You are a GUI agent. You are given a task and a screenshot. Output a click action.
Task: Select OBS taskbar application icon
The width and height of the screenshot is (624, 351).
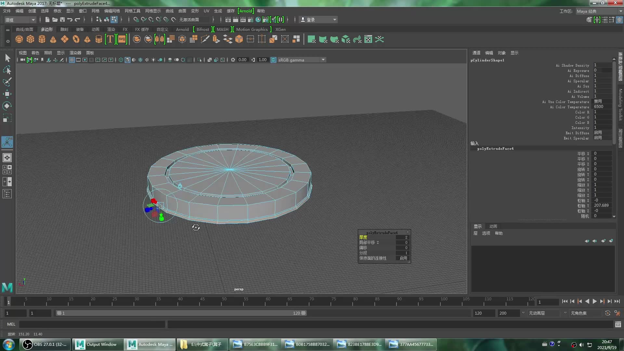[x=27, y=344]
